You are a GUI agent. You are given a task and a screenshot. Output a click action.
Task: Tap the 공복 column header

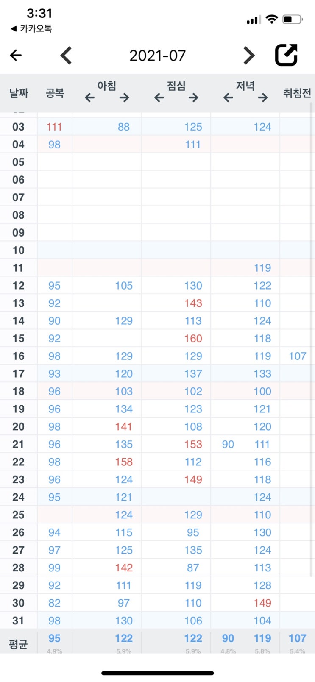pyautogui.click(x=55, y=93)
